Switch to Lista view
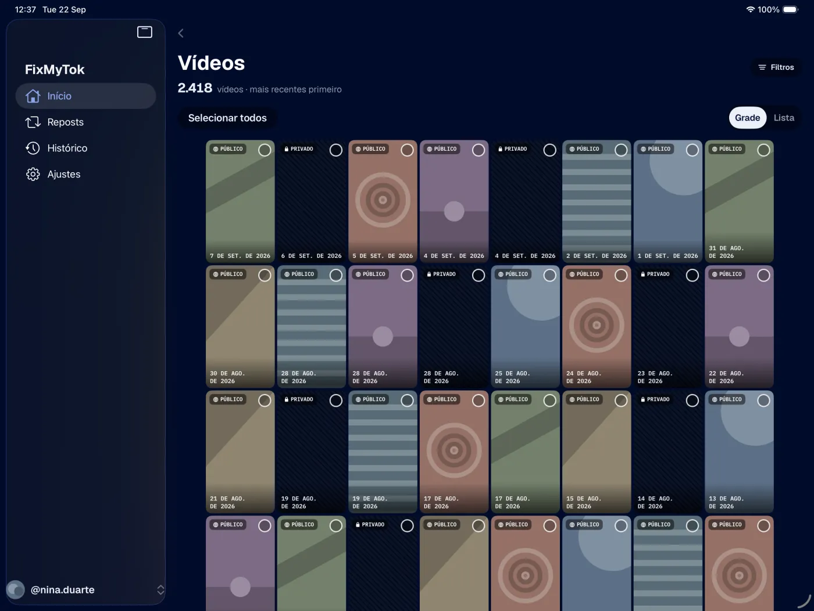 (x=784, y=118)
